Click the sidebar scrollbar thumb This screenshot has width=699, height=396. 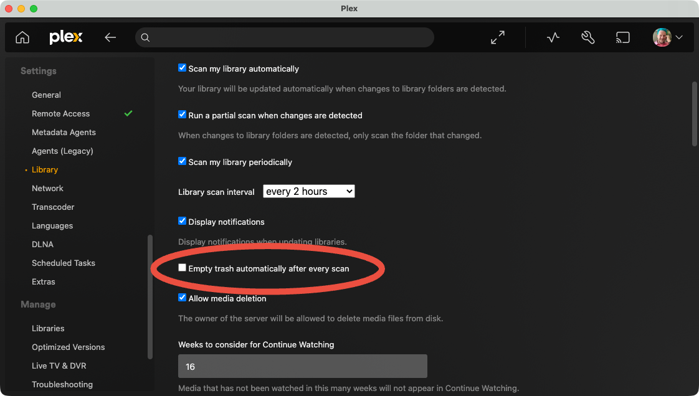tap(150, 296)
